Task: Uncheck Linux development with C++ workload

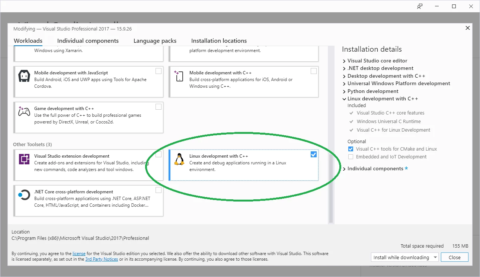Action: 314,154
